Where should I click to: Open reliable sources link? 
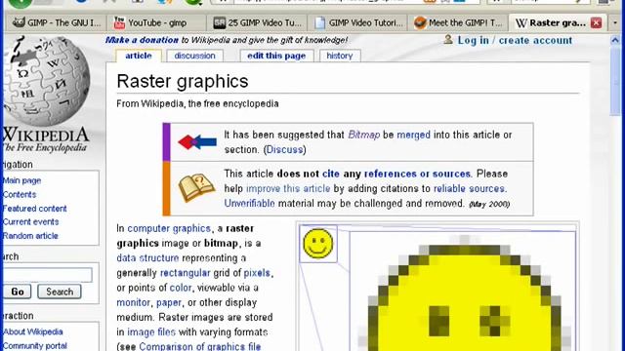(x=469, y=188)
